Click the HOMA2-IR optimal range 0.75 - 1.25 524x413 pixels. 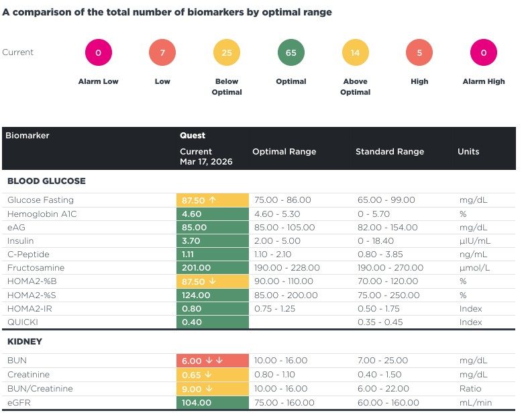(x=274, y=309)
